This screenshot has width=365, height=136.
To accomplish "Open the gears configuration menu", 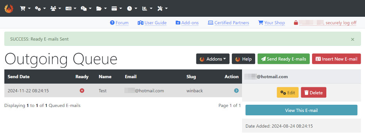I will (x=40, y=9).
